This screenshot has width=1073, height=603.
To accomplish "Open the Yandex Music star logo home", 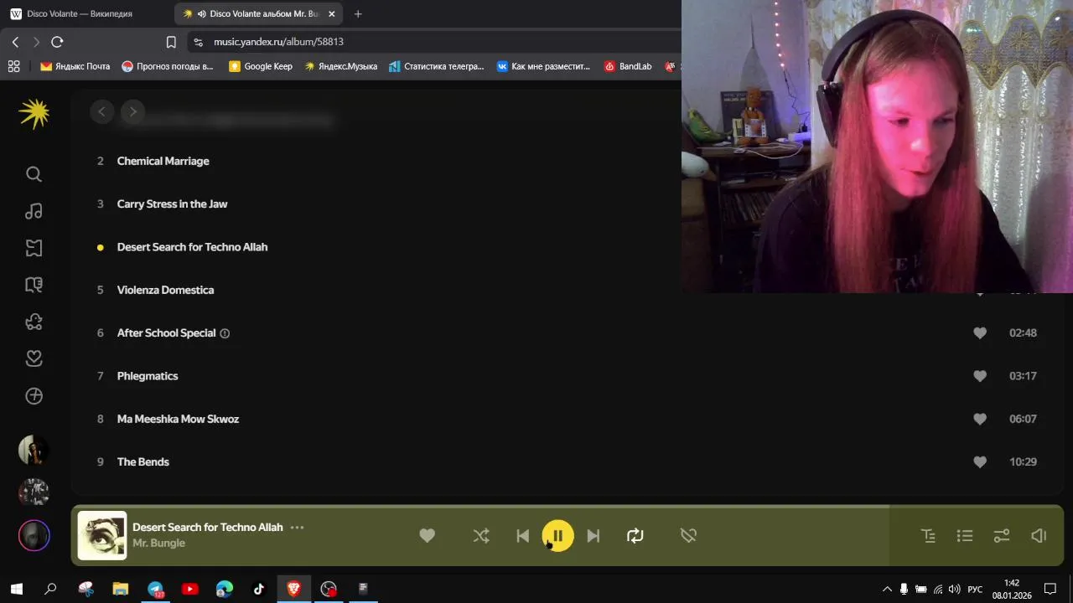I will (x=34, y=113).
